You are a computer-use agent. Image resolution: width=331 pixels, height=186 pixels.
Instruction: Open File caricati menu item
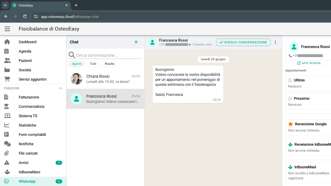[33, 153]
